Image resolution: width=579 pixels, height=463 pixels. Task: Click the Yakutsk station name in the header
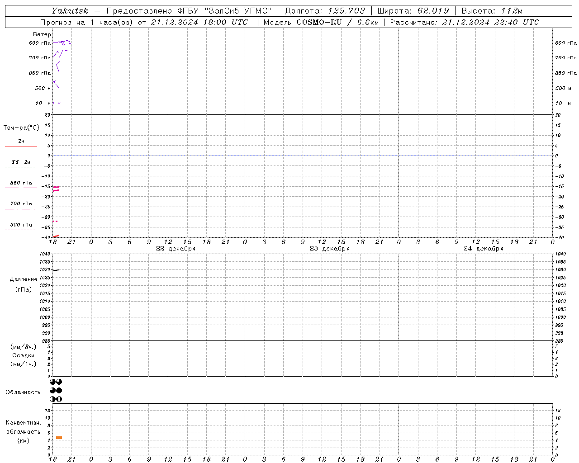[x=70, y=11]
